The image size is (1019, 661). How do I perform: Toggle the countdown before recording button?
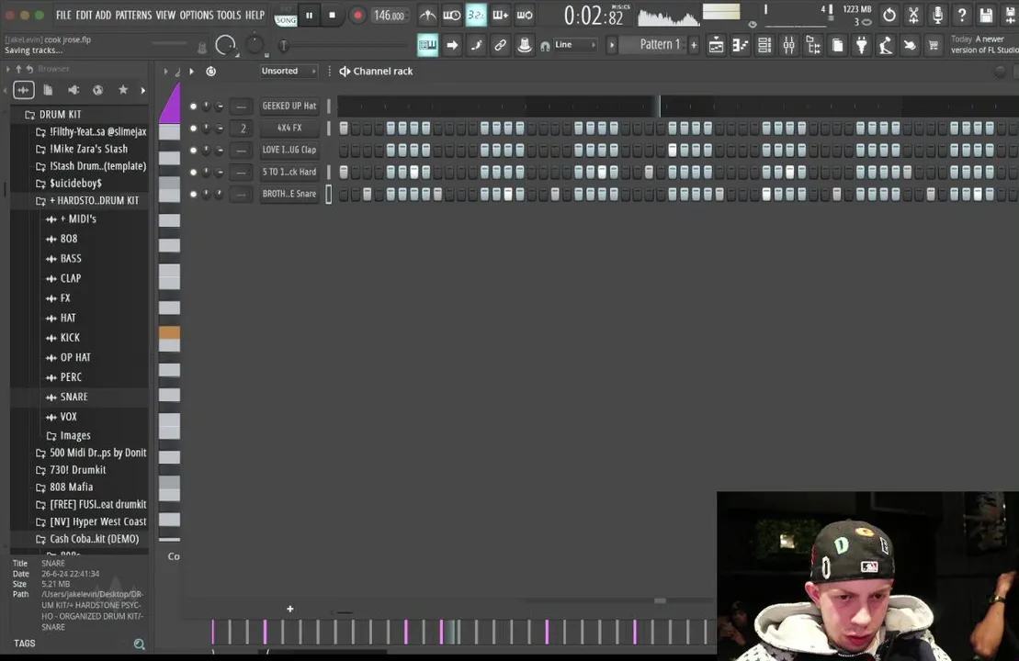476,15
